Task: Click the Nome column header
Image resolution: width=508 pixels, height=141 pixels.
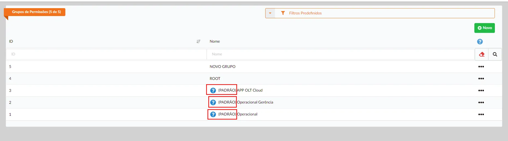Action: (215, 42)
